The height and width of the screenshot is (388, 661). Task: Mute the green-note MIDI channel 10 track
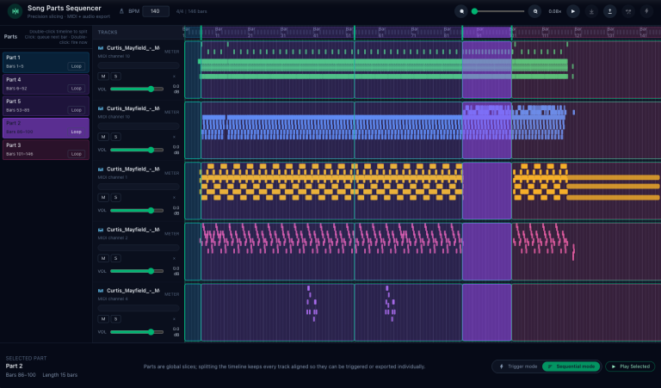(x=103, y=77)
